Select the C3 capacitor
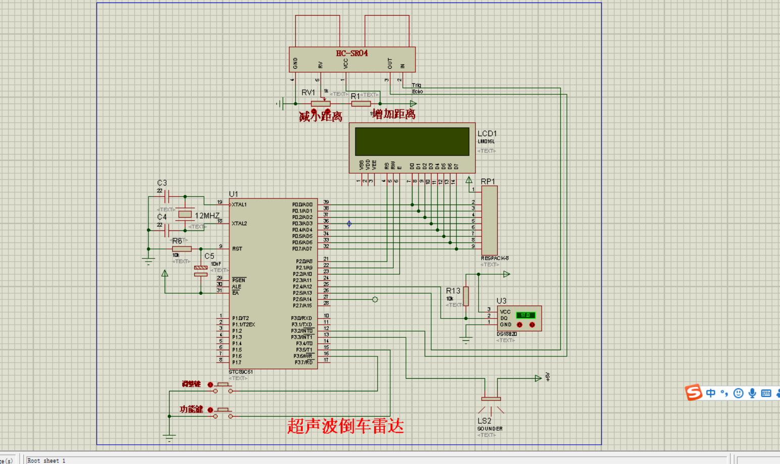This screenshot has height=464, width=780. click(167, 196)
